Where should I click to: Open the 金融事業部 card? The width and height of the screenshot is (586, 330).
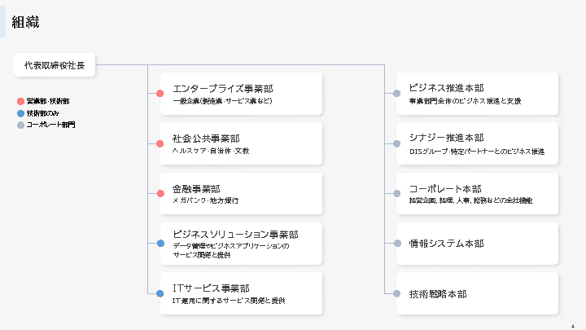pos(241,193)
